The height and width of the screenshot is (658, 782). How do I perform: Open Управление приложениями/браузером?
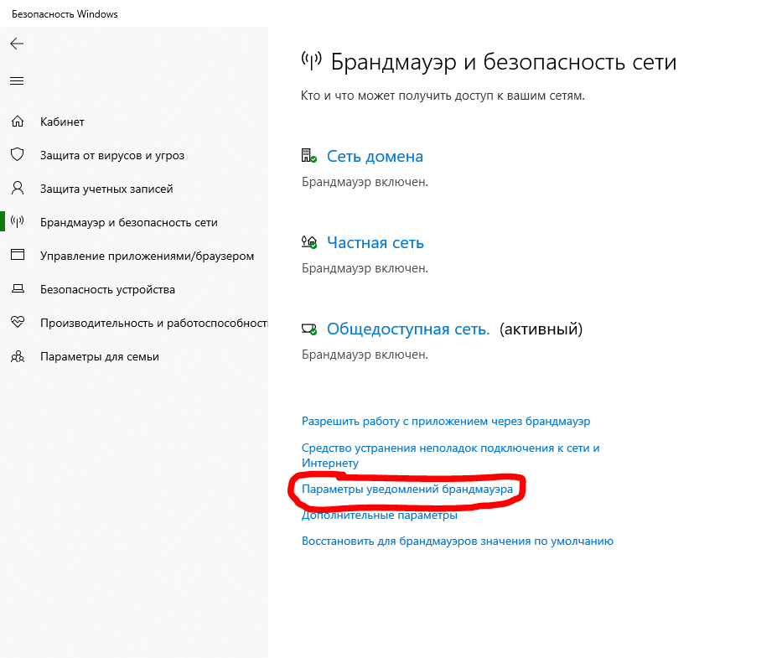(148, 256)
